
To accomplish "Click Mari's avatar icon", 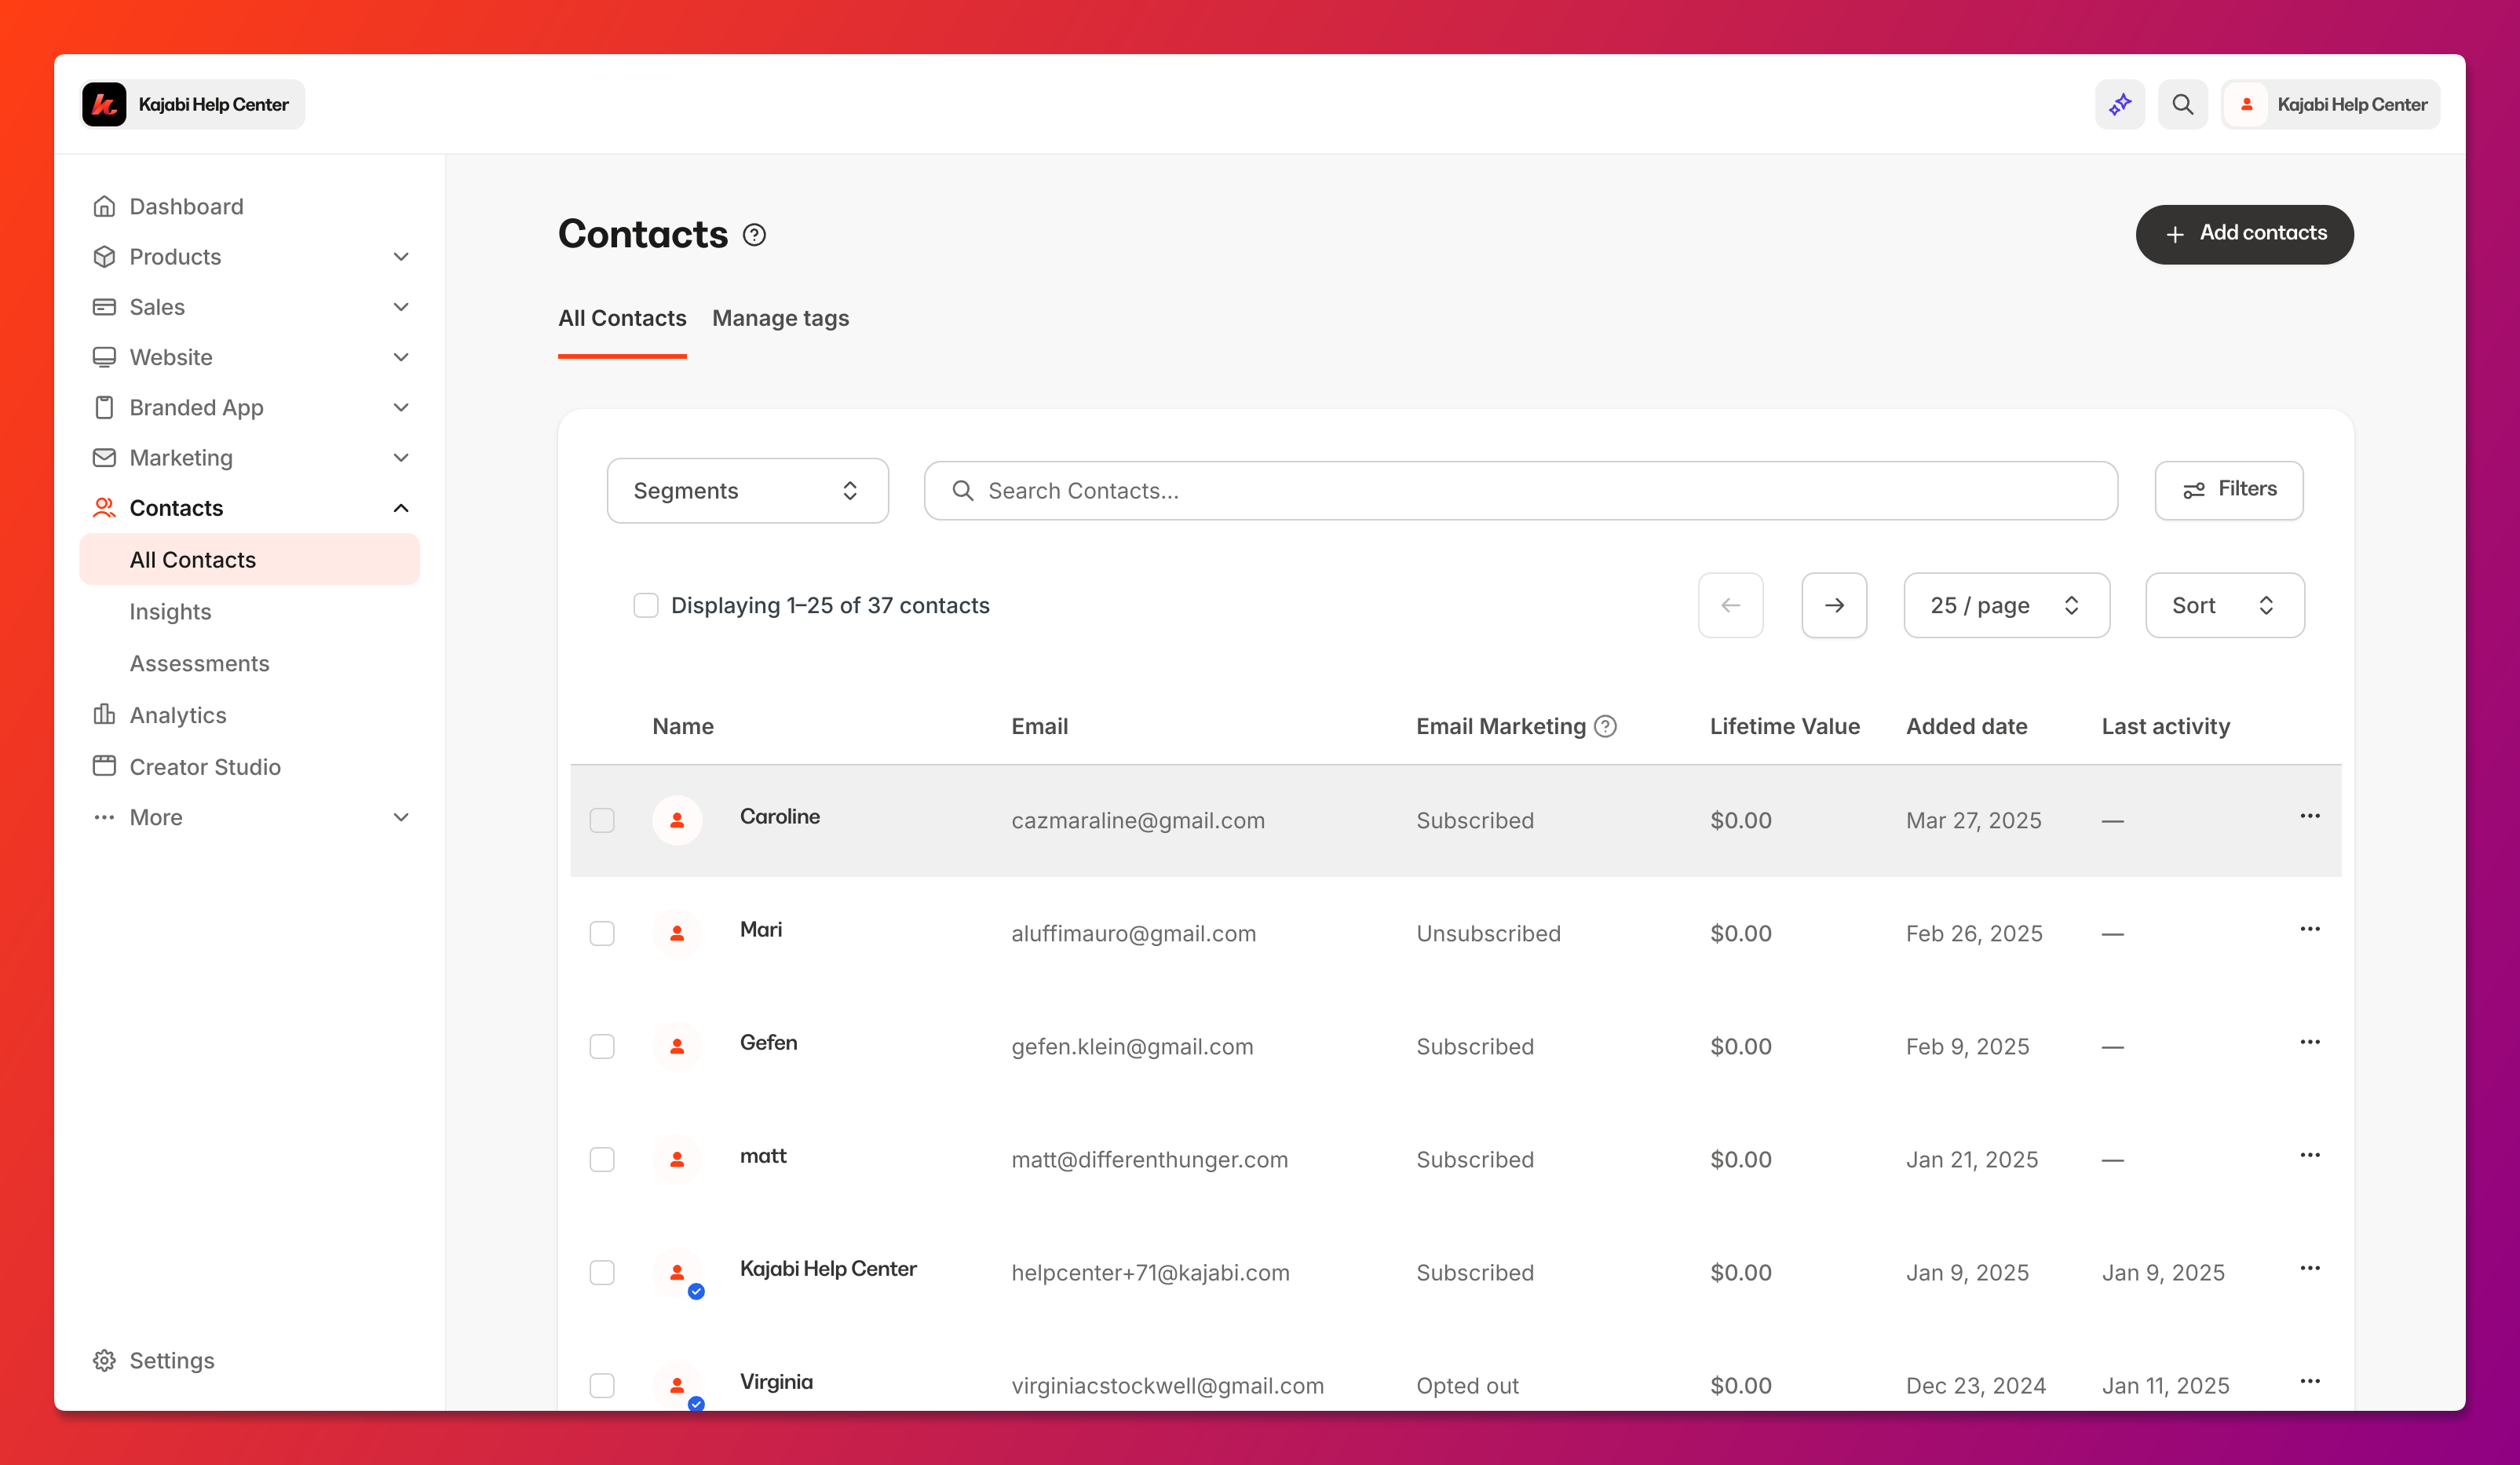I will click(x=677, y=933).
